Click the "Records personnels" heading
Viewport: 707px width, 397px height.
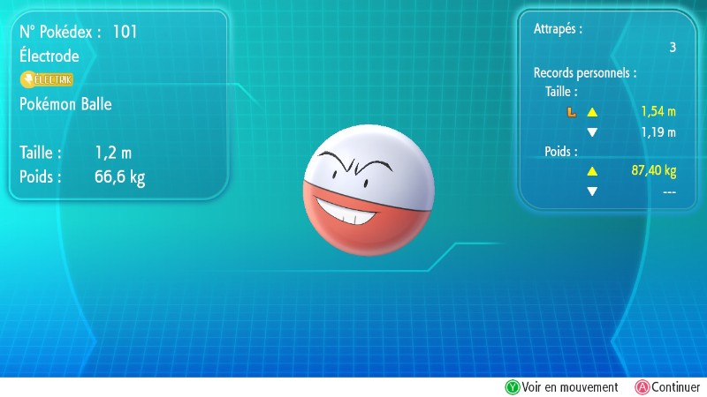click(584, 72)
